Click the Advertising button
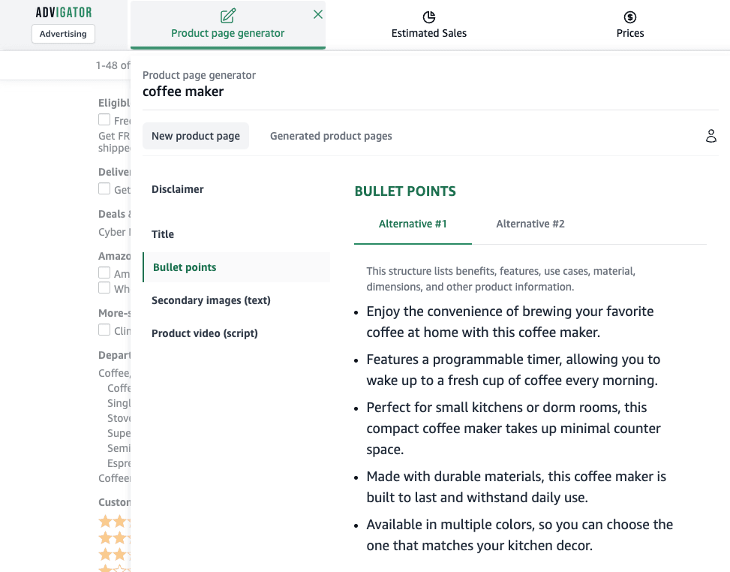This screenshot has width=730, height=572. click(x=63, y=34)
